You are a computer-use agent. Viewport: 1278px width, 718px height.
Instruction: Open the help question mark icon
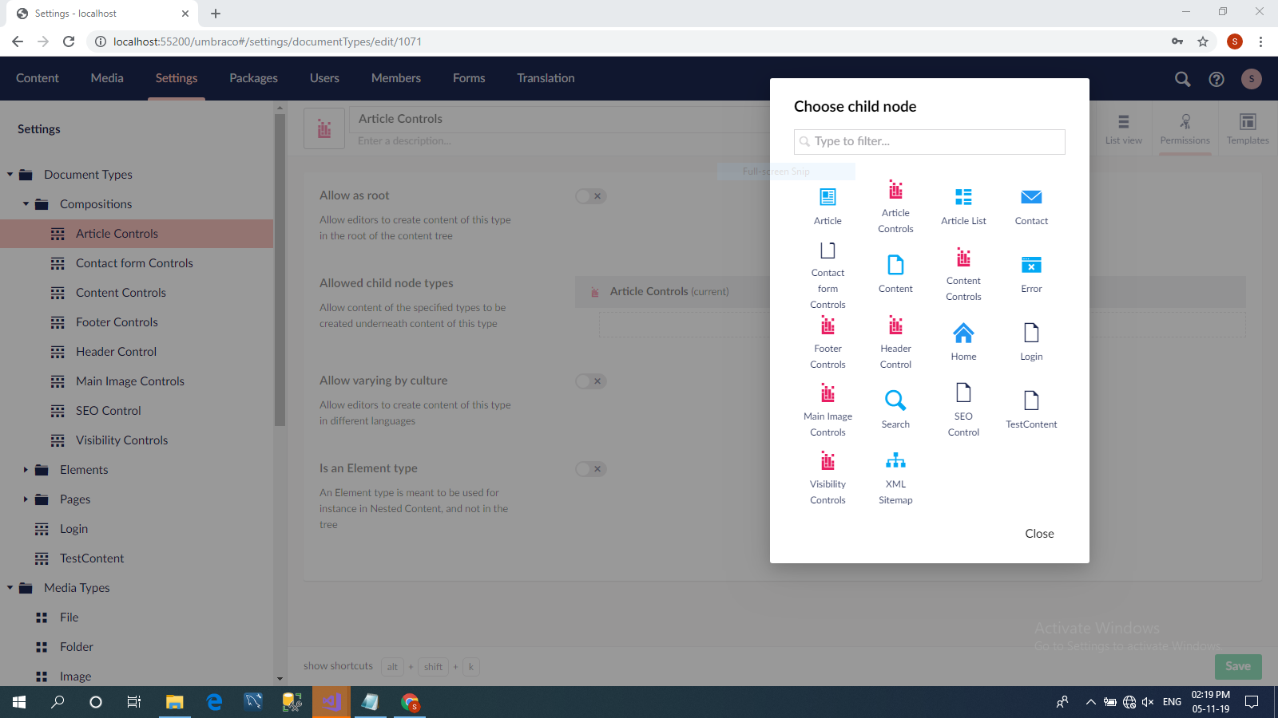[1216, 79]
